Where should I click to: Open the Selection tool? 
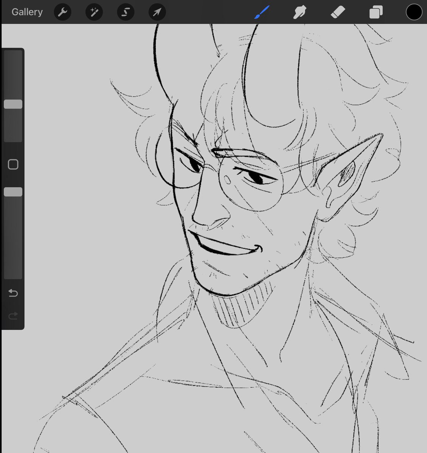coord(125,12)
